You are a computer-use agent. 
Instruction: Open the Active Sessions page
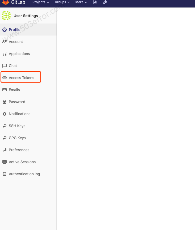pyautogui.click(x=22, y=162)
